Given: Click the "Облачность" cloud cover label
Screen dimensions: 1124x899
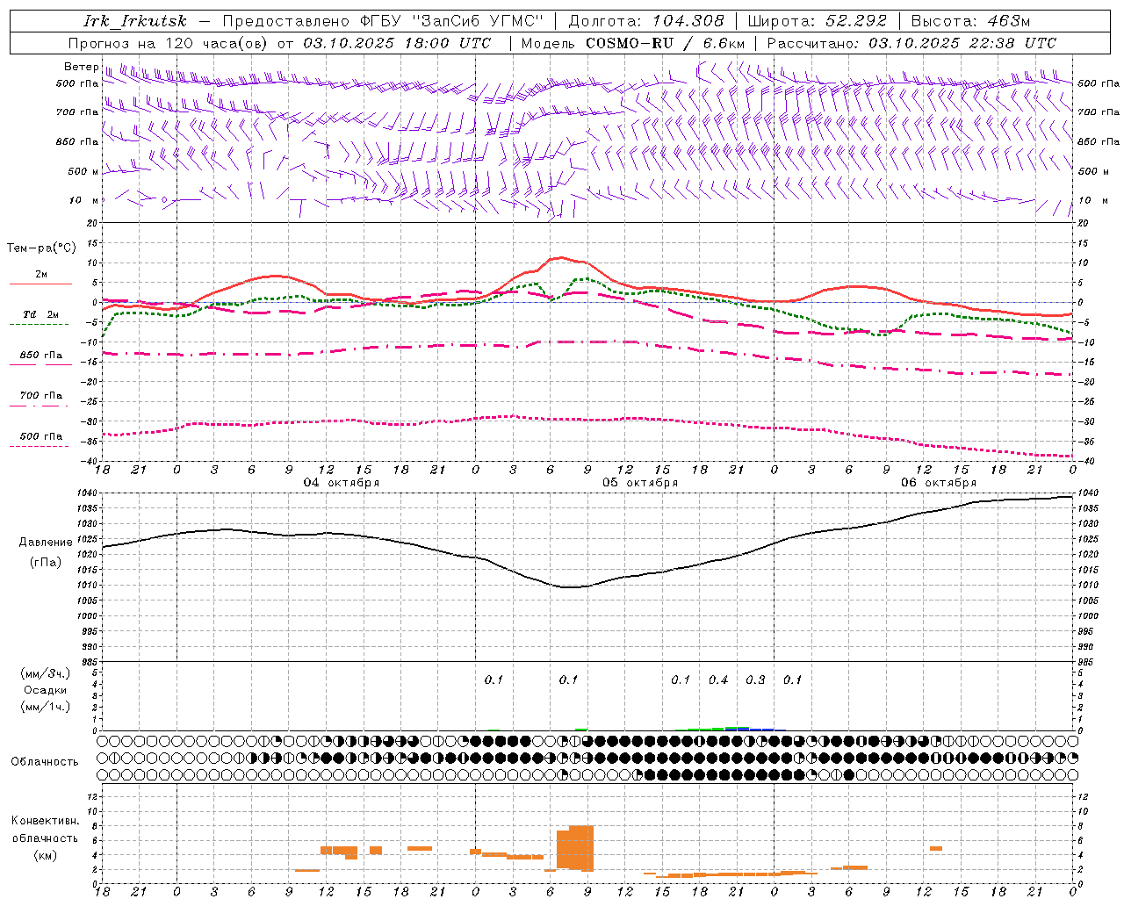Looking at the screenshot, I should point(45,762).
